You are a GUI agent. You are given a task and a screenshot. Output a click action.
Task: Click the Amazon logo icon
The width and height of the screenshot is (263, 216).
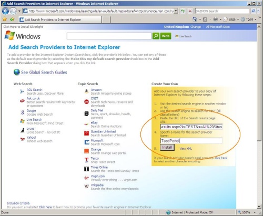click(86, 91)
